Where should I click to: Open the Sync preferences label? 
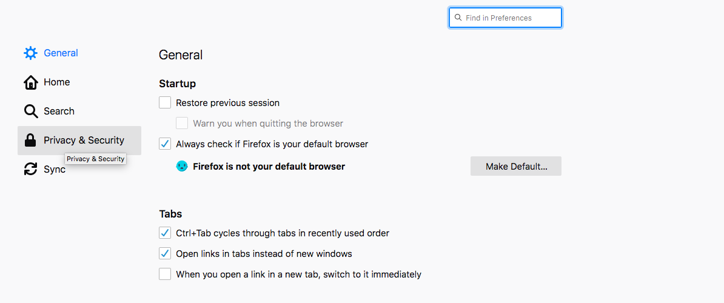pos(55,169)
